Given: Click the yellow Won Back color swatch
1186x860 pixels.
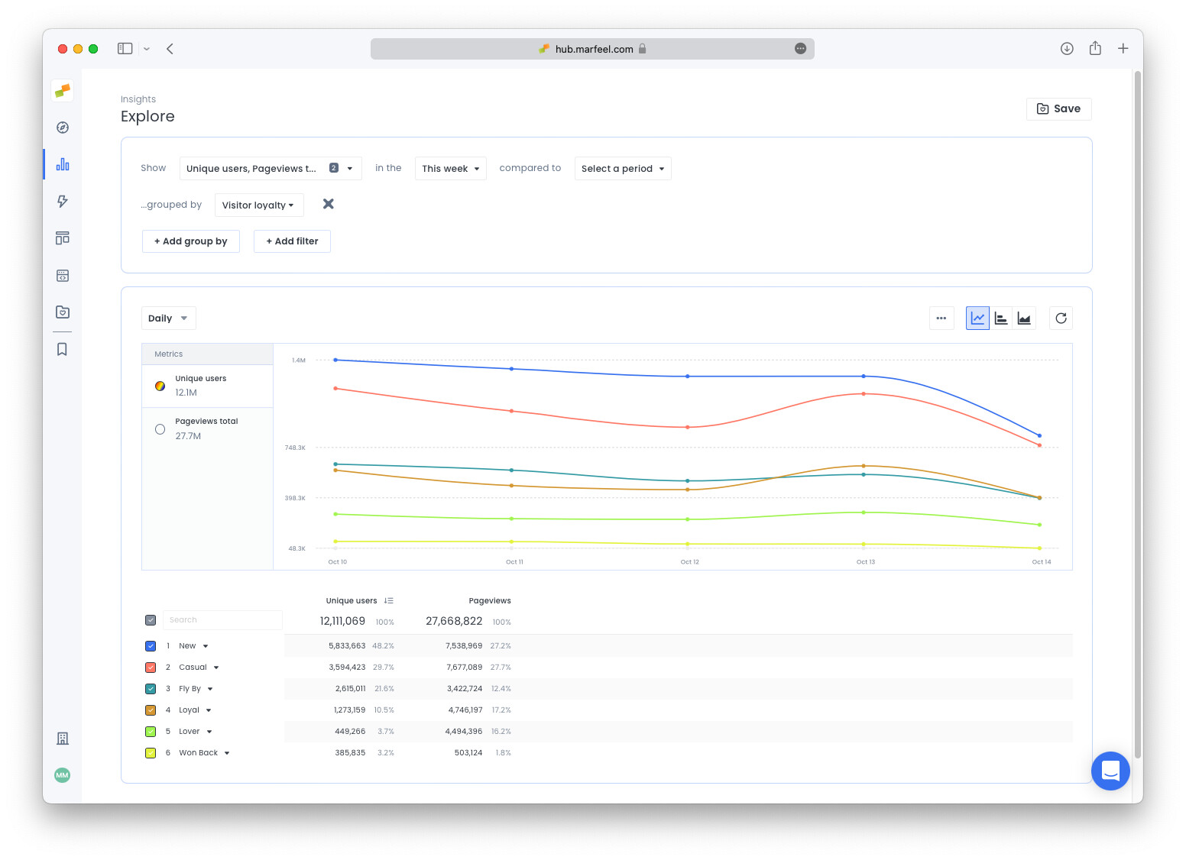Looking at the screenshot, I should [151, 753].
